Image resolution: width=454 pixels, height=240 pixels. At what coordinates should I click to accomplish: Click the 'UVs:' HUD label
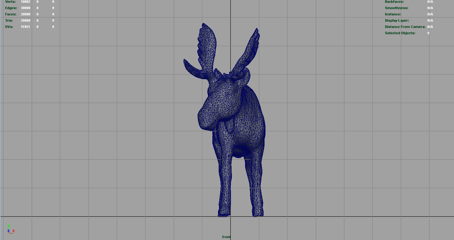point(9,27)
